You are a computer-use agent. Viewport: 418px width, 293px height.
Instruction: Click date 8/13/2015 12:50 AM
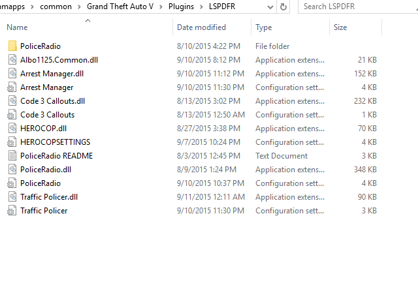[211, 115]
